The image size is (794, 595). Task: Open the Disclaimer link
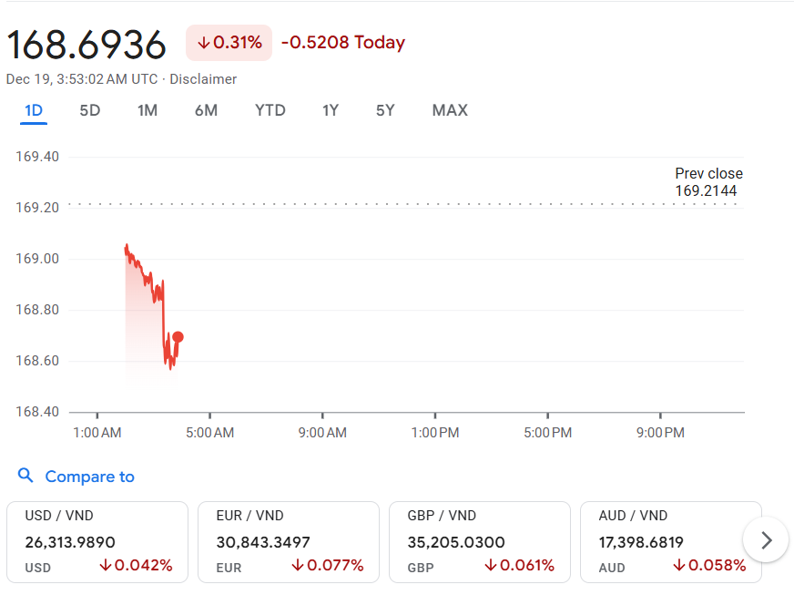(203, 79)
